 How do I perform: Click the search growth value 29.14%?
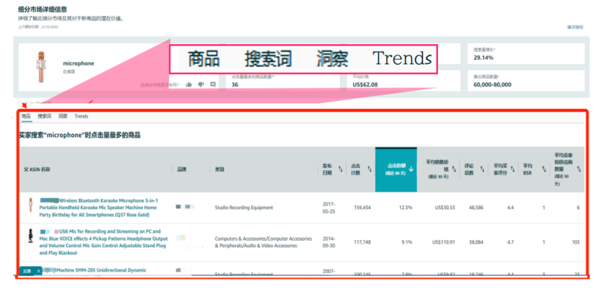pos(484,58)
